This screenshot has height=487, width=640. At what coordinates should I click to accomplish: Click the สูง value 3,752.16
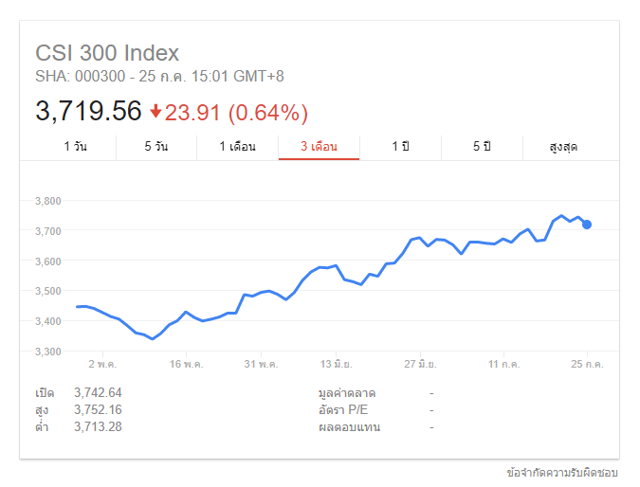98,409
